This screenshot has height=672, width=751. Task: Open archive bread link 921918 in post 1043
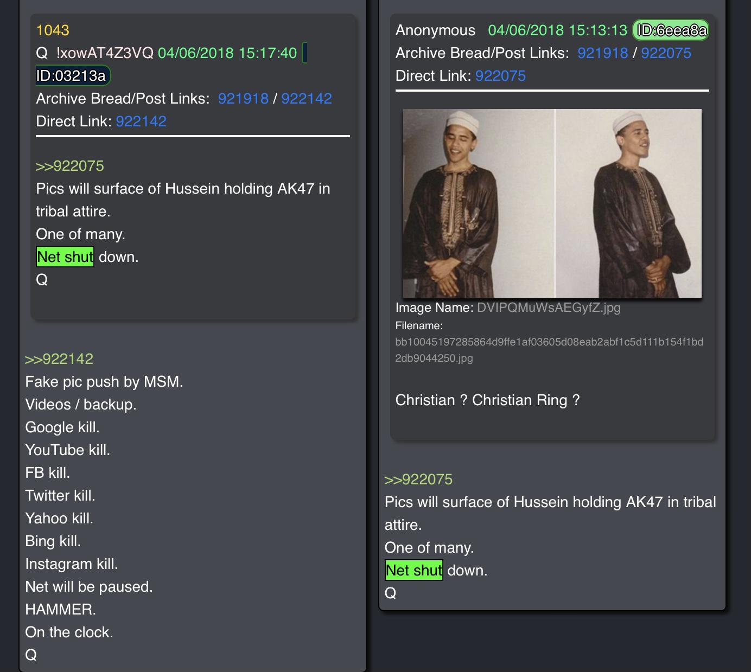tap(243, 99)
